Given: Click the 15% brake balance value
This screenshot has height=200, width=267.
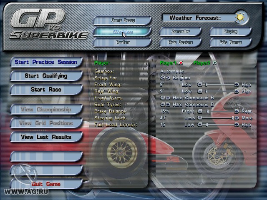Looking at the screenshot, I should pos(165,111).
